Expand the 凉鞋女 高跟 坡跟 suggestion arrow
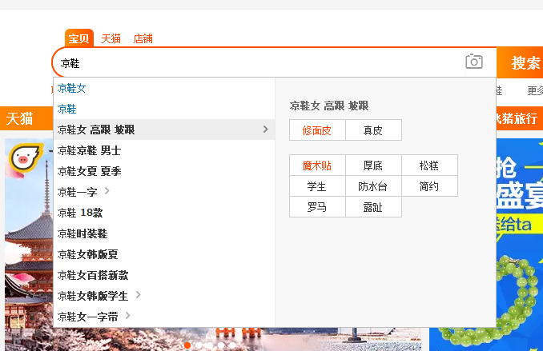 point(266,130)
